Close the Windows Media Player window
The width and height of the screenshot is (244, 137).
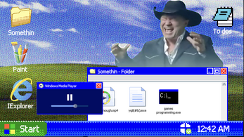tap(99, 86)
